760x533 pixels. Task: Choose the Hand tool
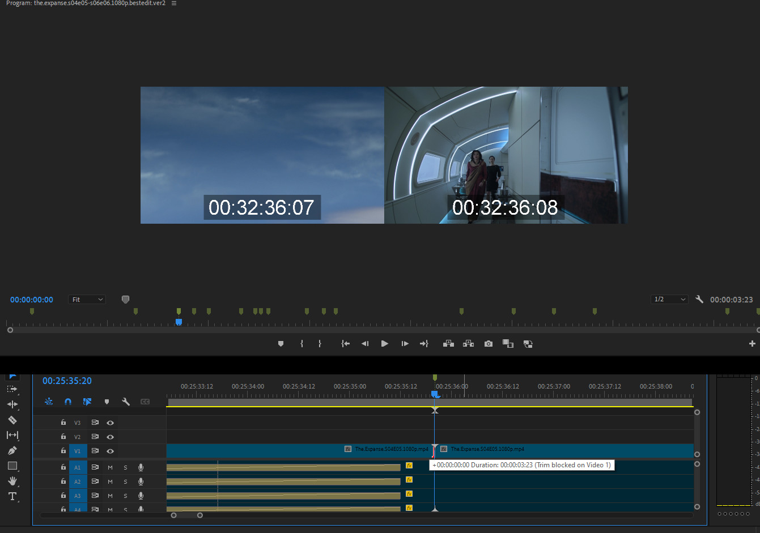pyautogui.click(x=12, y=481)
